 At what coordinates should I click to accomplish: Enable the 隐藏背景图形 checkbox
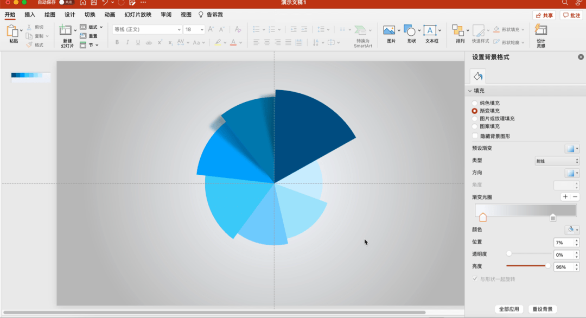click(x=475, y=136)
